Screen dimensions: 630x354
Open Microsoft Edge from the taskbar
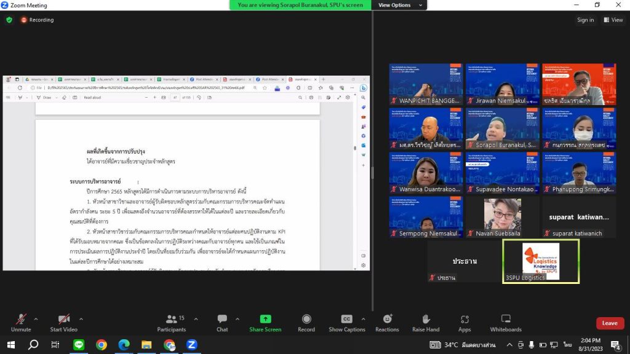tap(124, 345)
